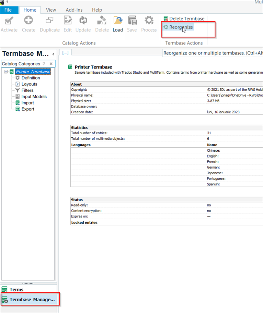This screenshot has width=263, height=313.
Task: Select the Filters tree item
Action: (x=27, y=90)
